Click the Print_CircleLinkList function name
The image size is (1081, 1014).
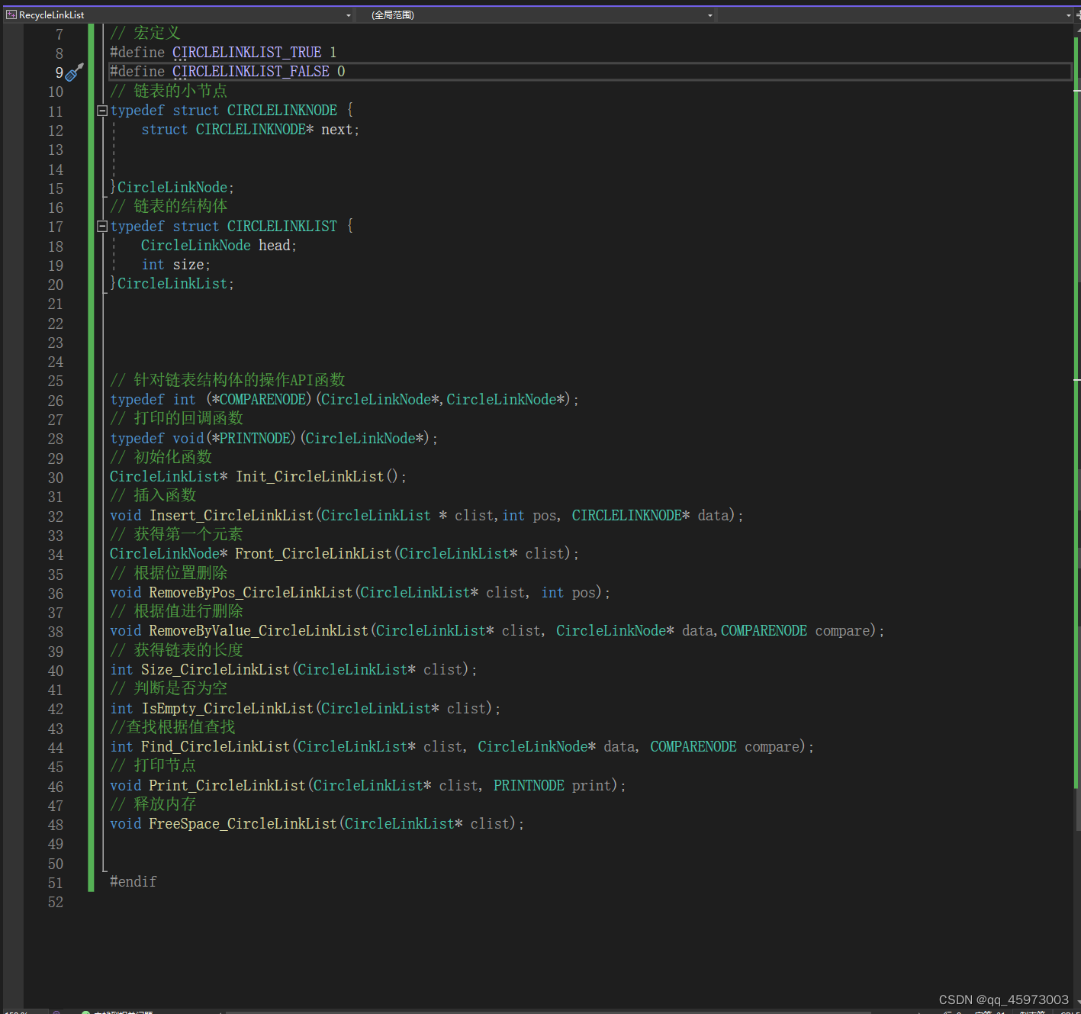[227, 786]
